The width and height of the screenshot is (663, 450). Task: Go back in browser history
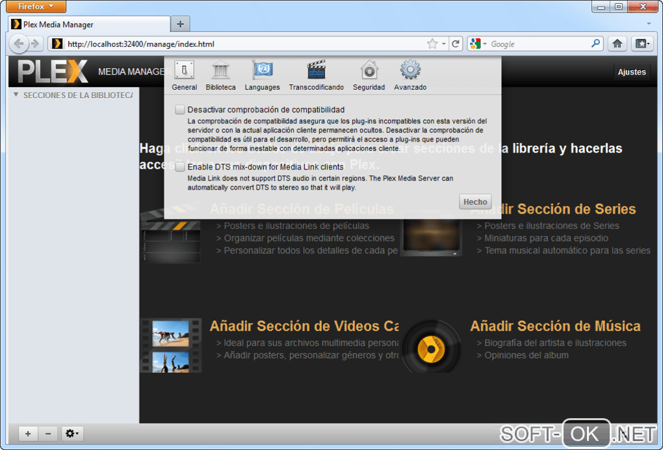[x=19, y=44]
